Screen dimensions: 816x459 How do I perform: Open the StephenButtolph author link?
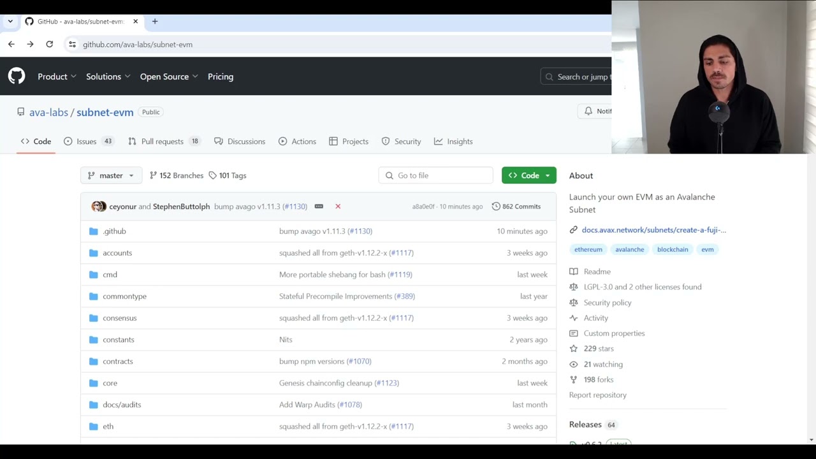click(x=181, y=207)
